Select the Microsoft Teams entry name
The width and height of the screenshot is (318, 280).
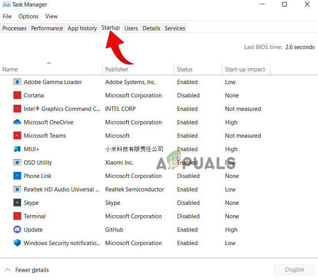(45, 135)
